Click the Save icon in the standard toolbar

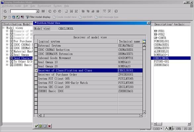[x=43, y=11]
